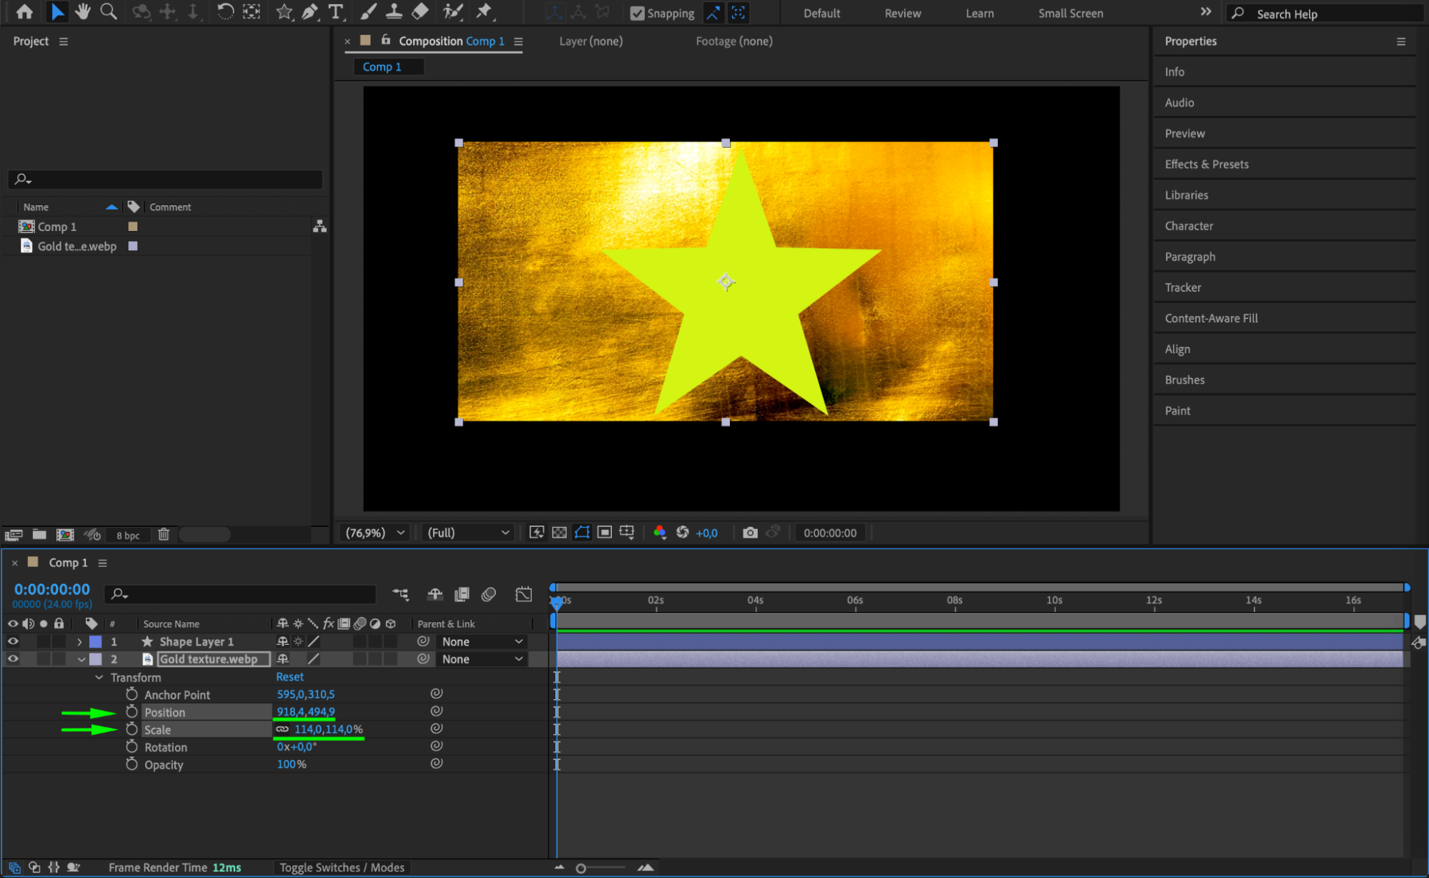Click the Home icon in toolbar
This screenshot has width=1429, height=878.
pos(24,11)
